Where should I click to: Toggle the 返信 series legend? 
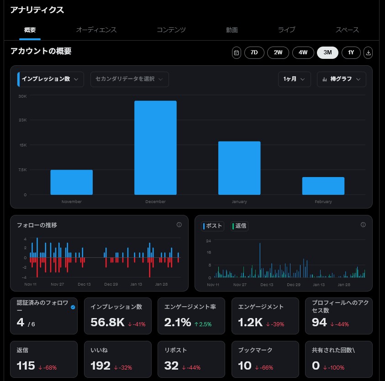pyautogui.click(x=240, y=226)
